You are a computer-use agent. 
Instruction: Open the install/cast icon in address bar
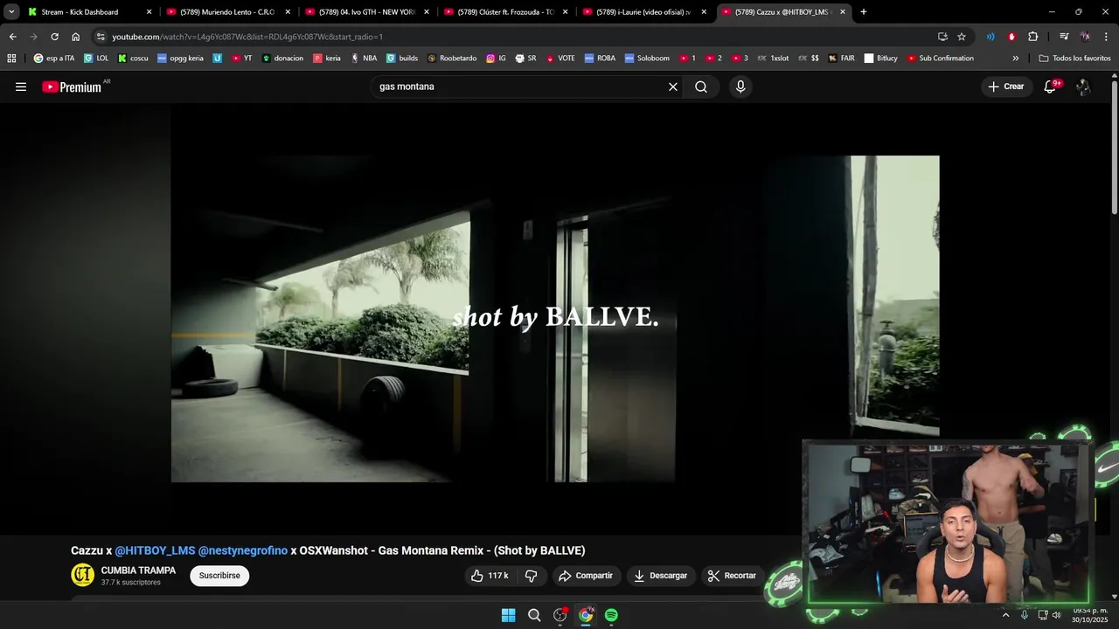(942, 37)
